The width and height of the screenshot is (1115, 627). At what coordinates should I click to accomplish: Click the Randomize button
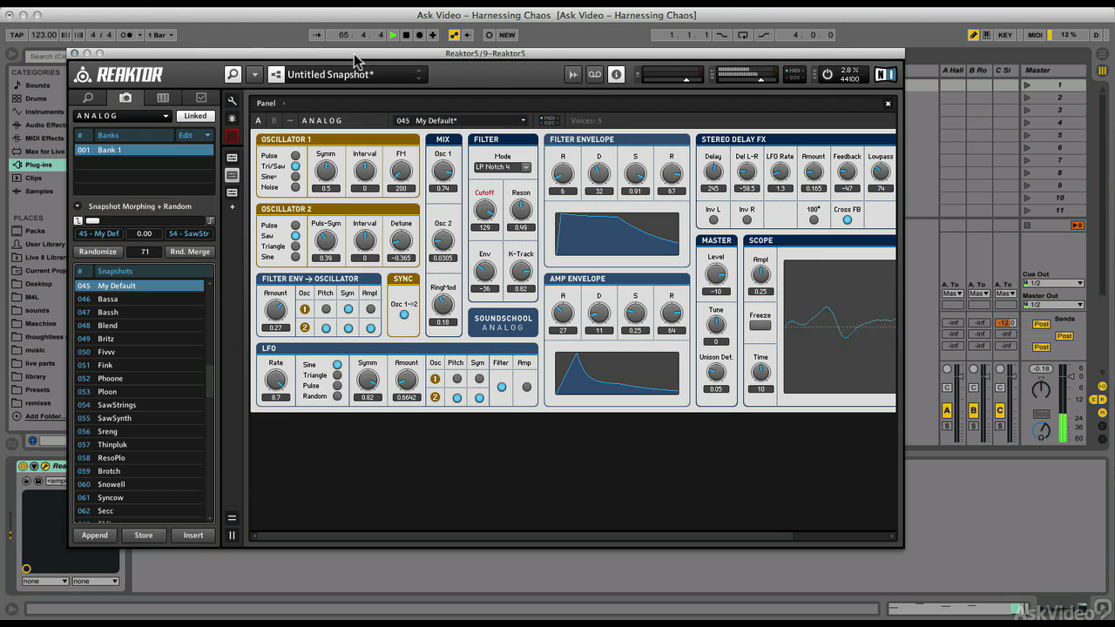[98, 252]
